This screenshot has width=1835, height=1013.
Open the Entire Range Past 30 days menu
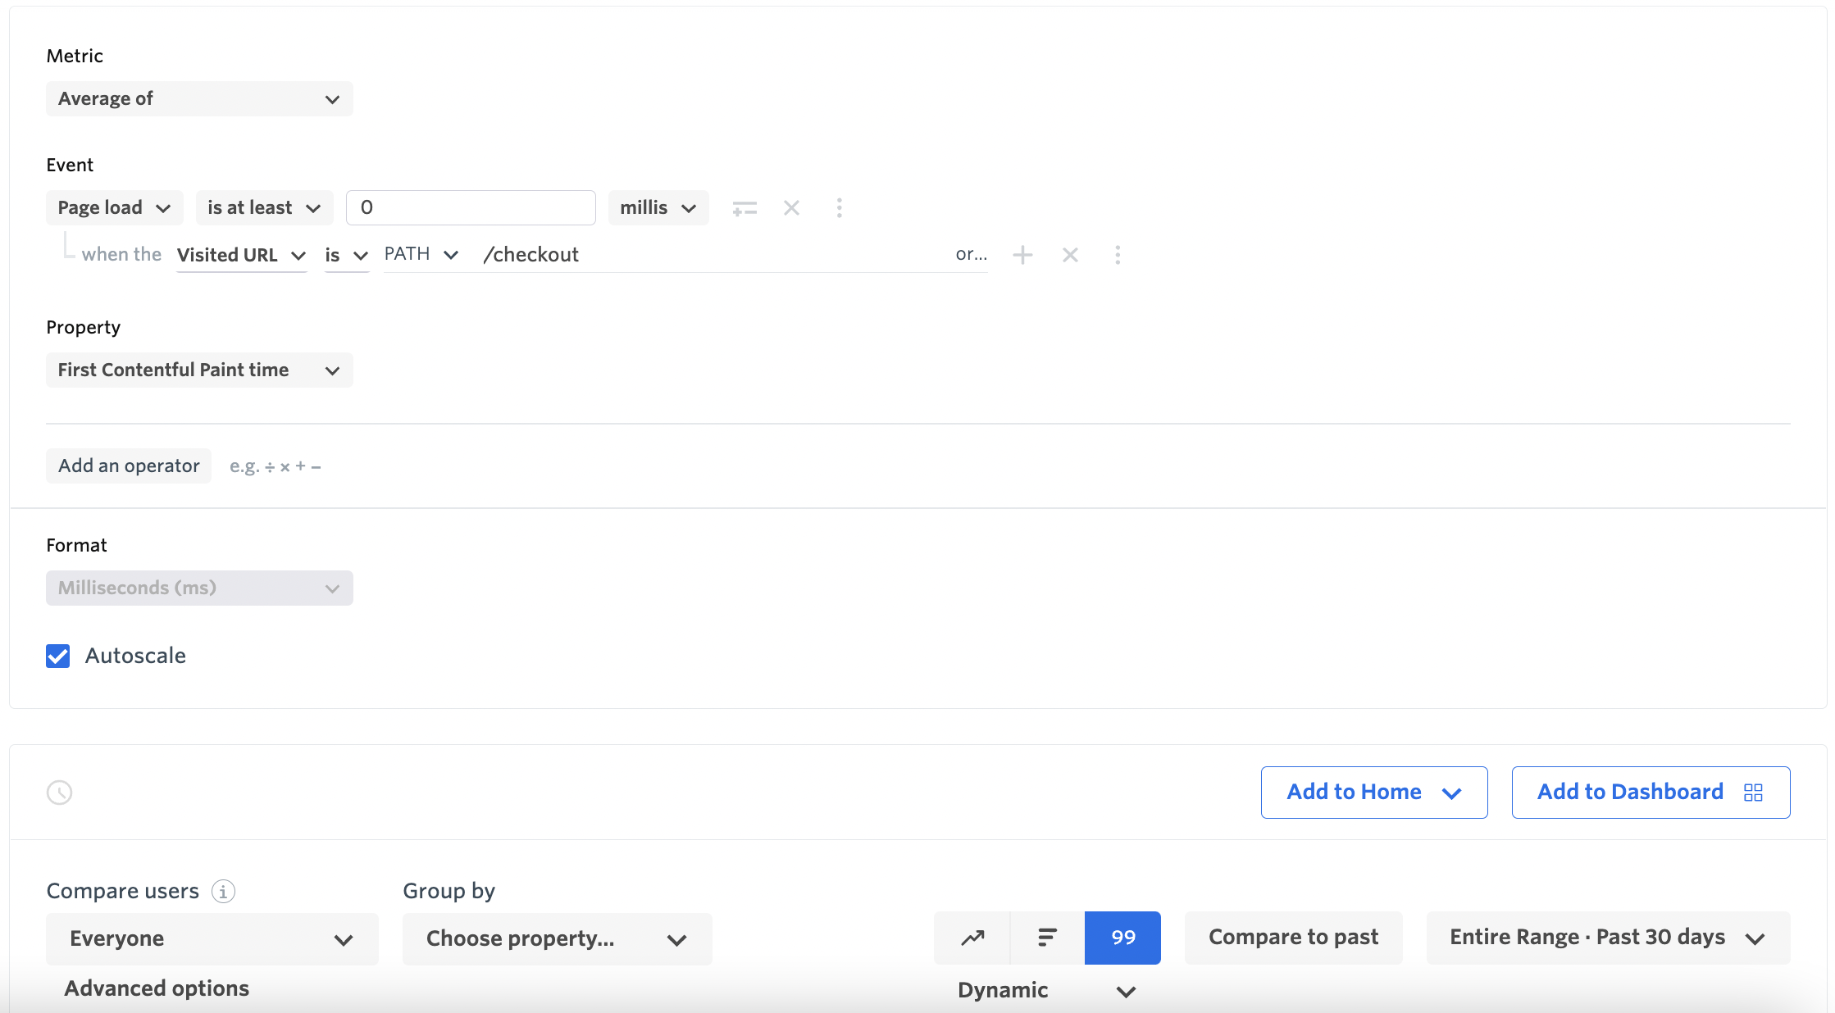(x=1607, y=938)
